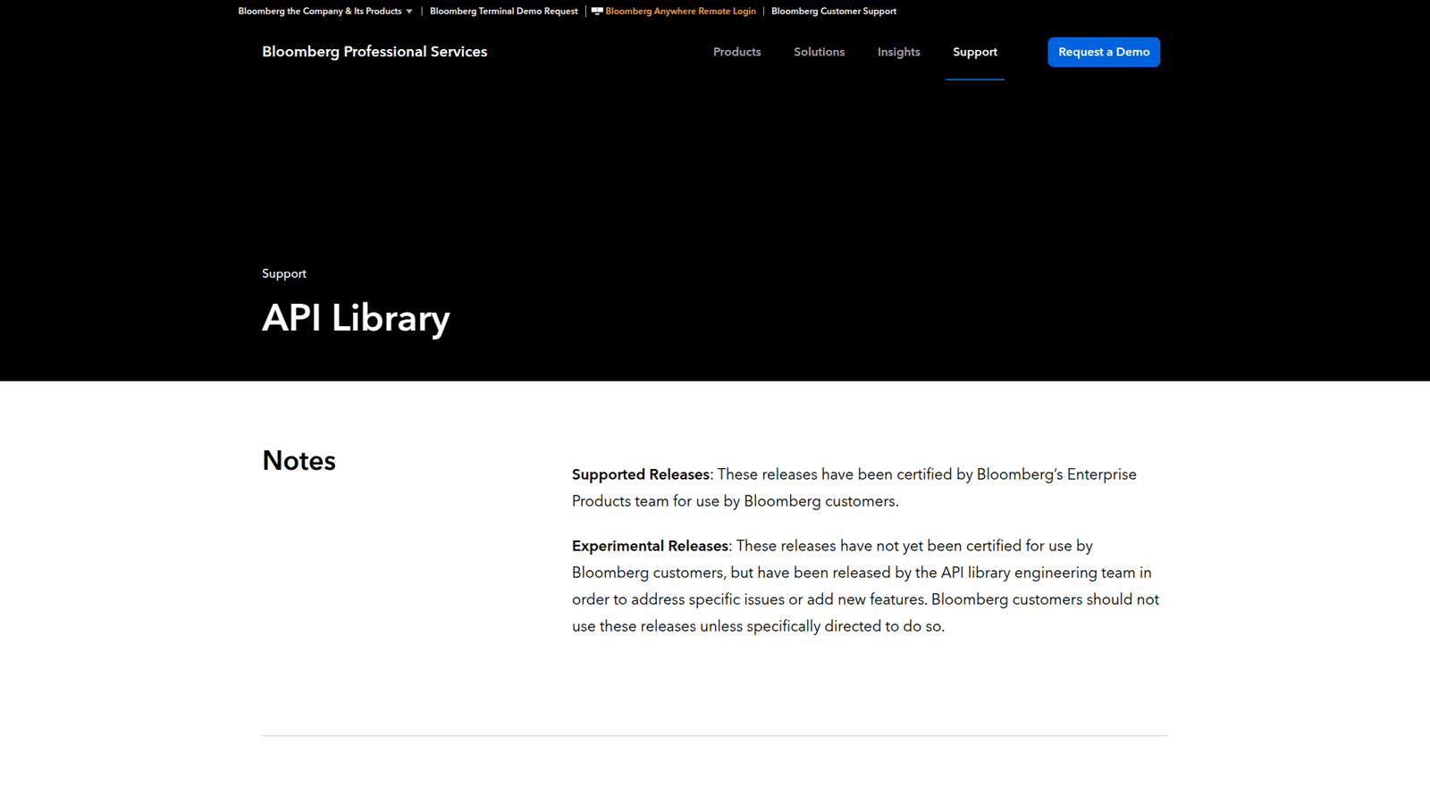Viewport: 1430px width, 804px height.
Task: Open the Bloomberg Terminal Demo Request link
Action: click(x=503, y=12)
